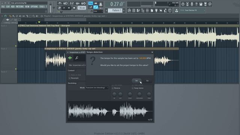Start playback with the play button
The height and width of the screenshot is (135, 240).
64,8
